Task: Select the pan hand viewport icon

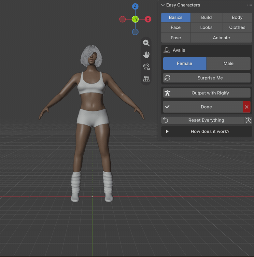Action: pos(146,55)
